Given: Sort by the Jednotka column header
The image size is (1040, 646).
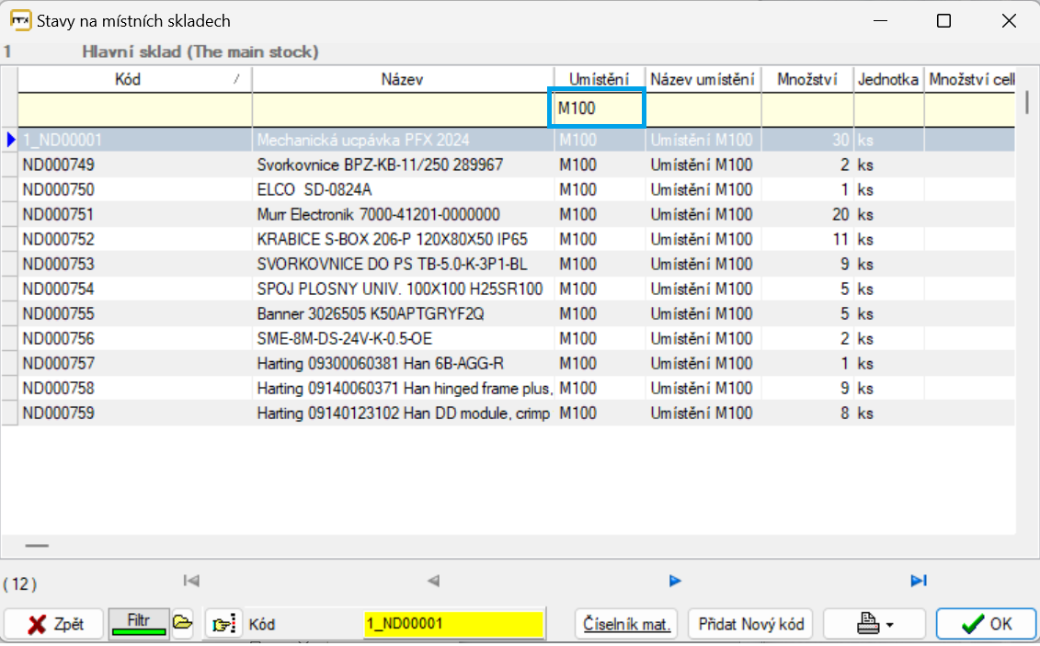Looking at the screenshot, I should click(888, 80).
